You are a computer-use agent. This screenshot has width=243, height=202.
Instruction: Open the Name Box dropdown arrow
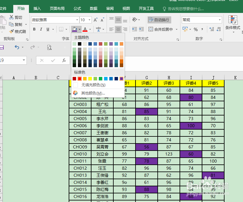24,60
